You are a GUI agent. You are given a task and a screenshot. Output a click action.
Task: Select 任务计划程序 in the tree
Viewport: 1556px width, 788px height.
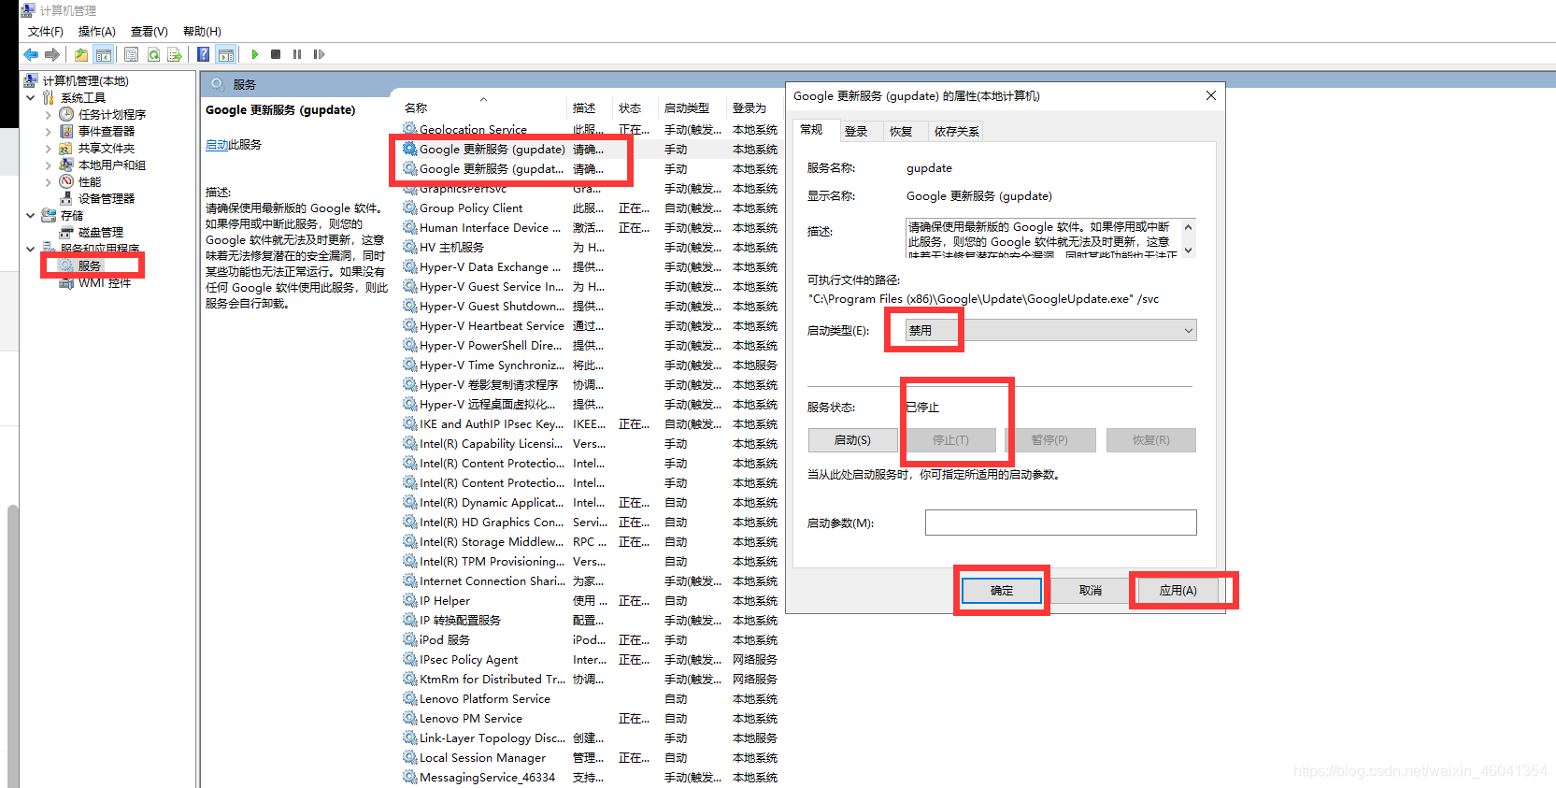tap(112, 114)
